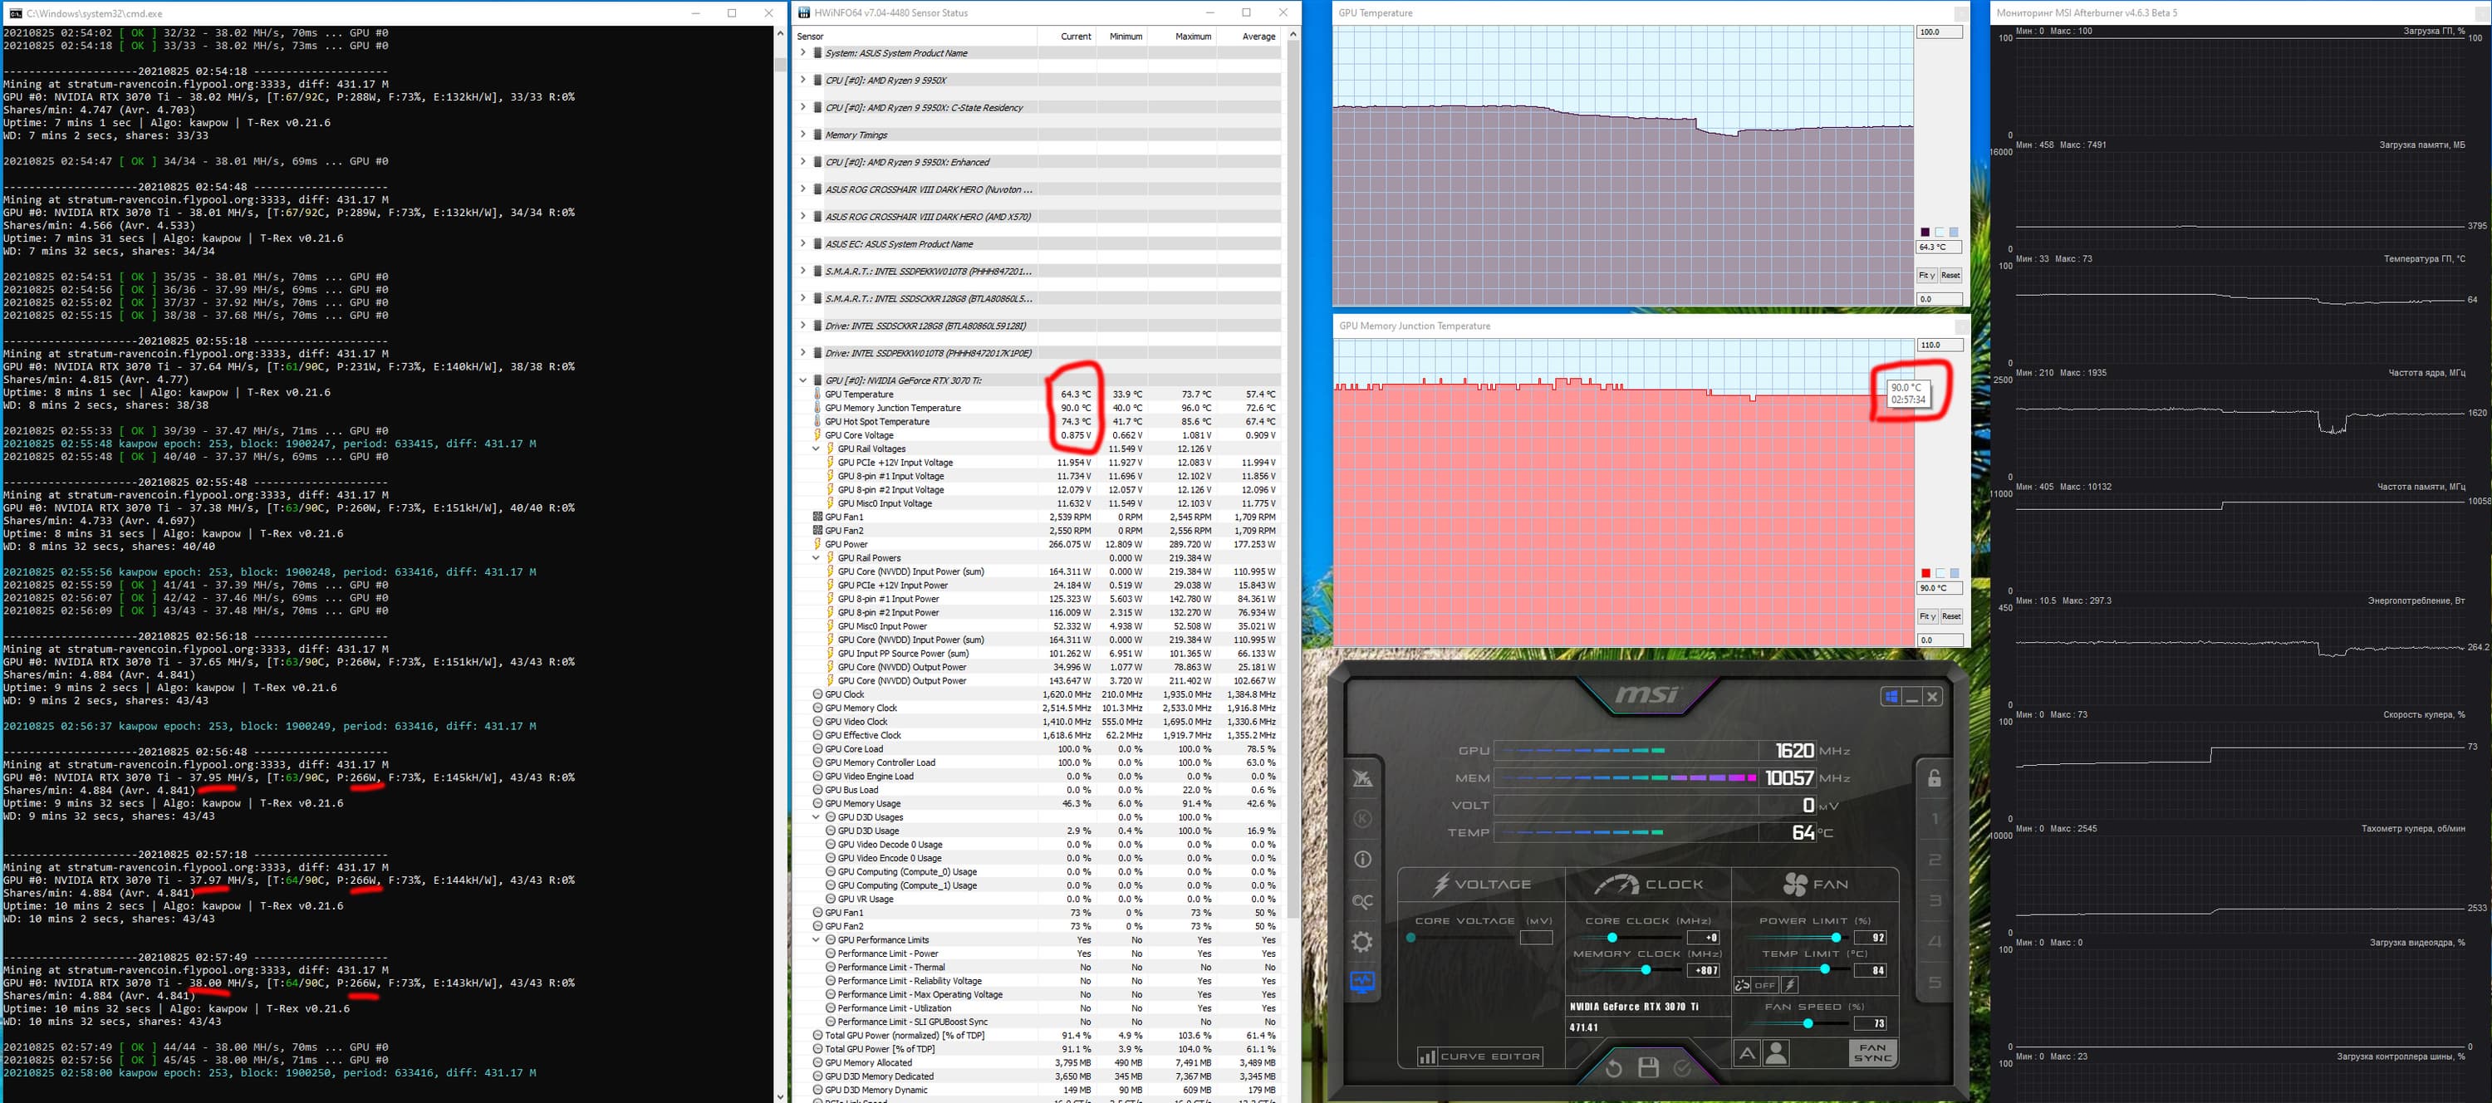Image resolution: width=2492 pixels, height=1103 pixels.
Task: Click the user-defined fan profile icon
Action: (1776, 1054)
